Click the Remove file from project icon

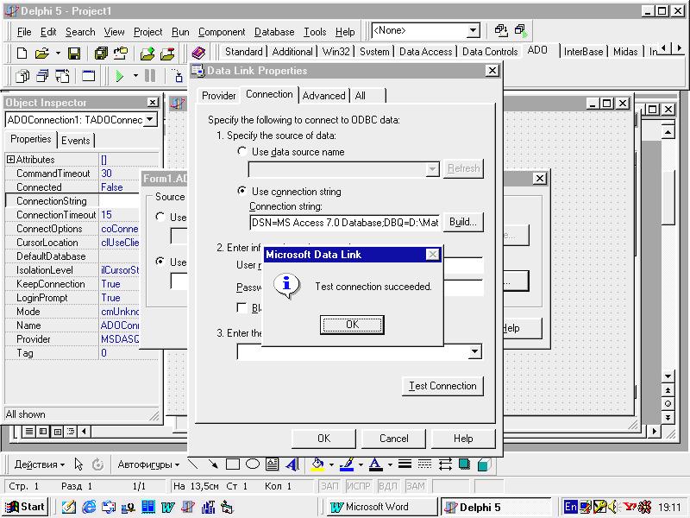[x=167, y=54]
